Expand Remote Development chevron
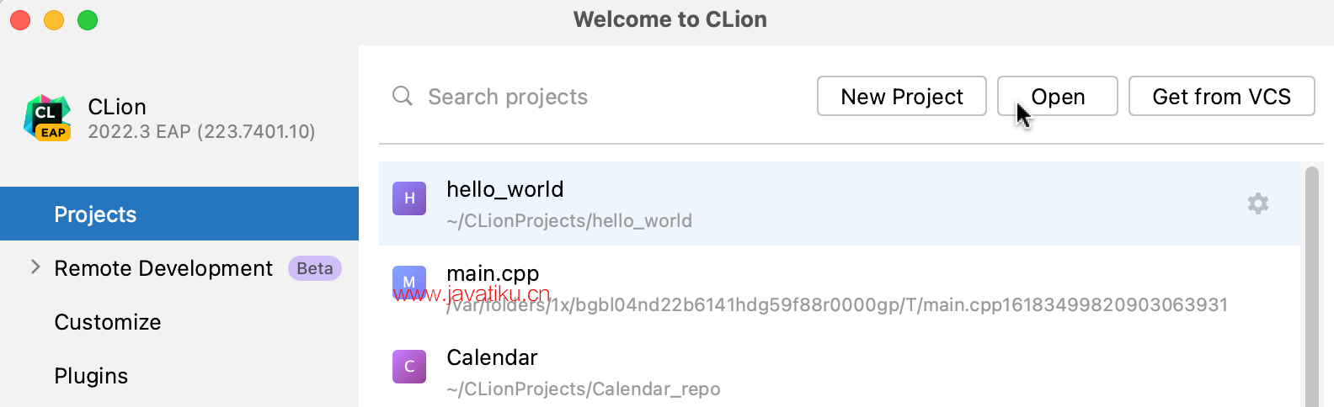The height and width of the screenshot is (407, 1334). (35, 267)
